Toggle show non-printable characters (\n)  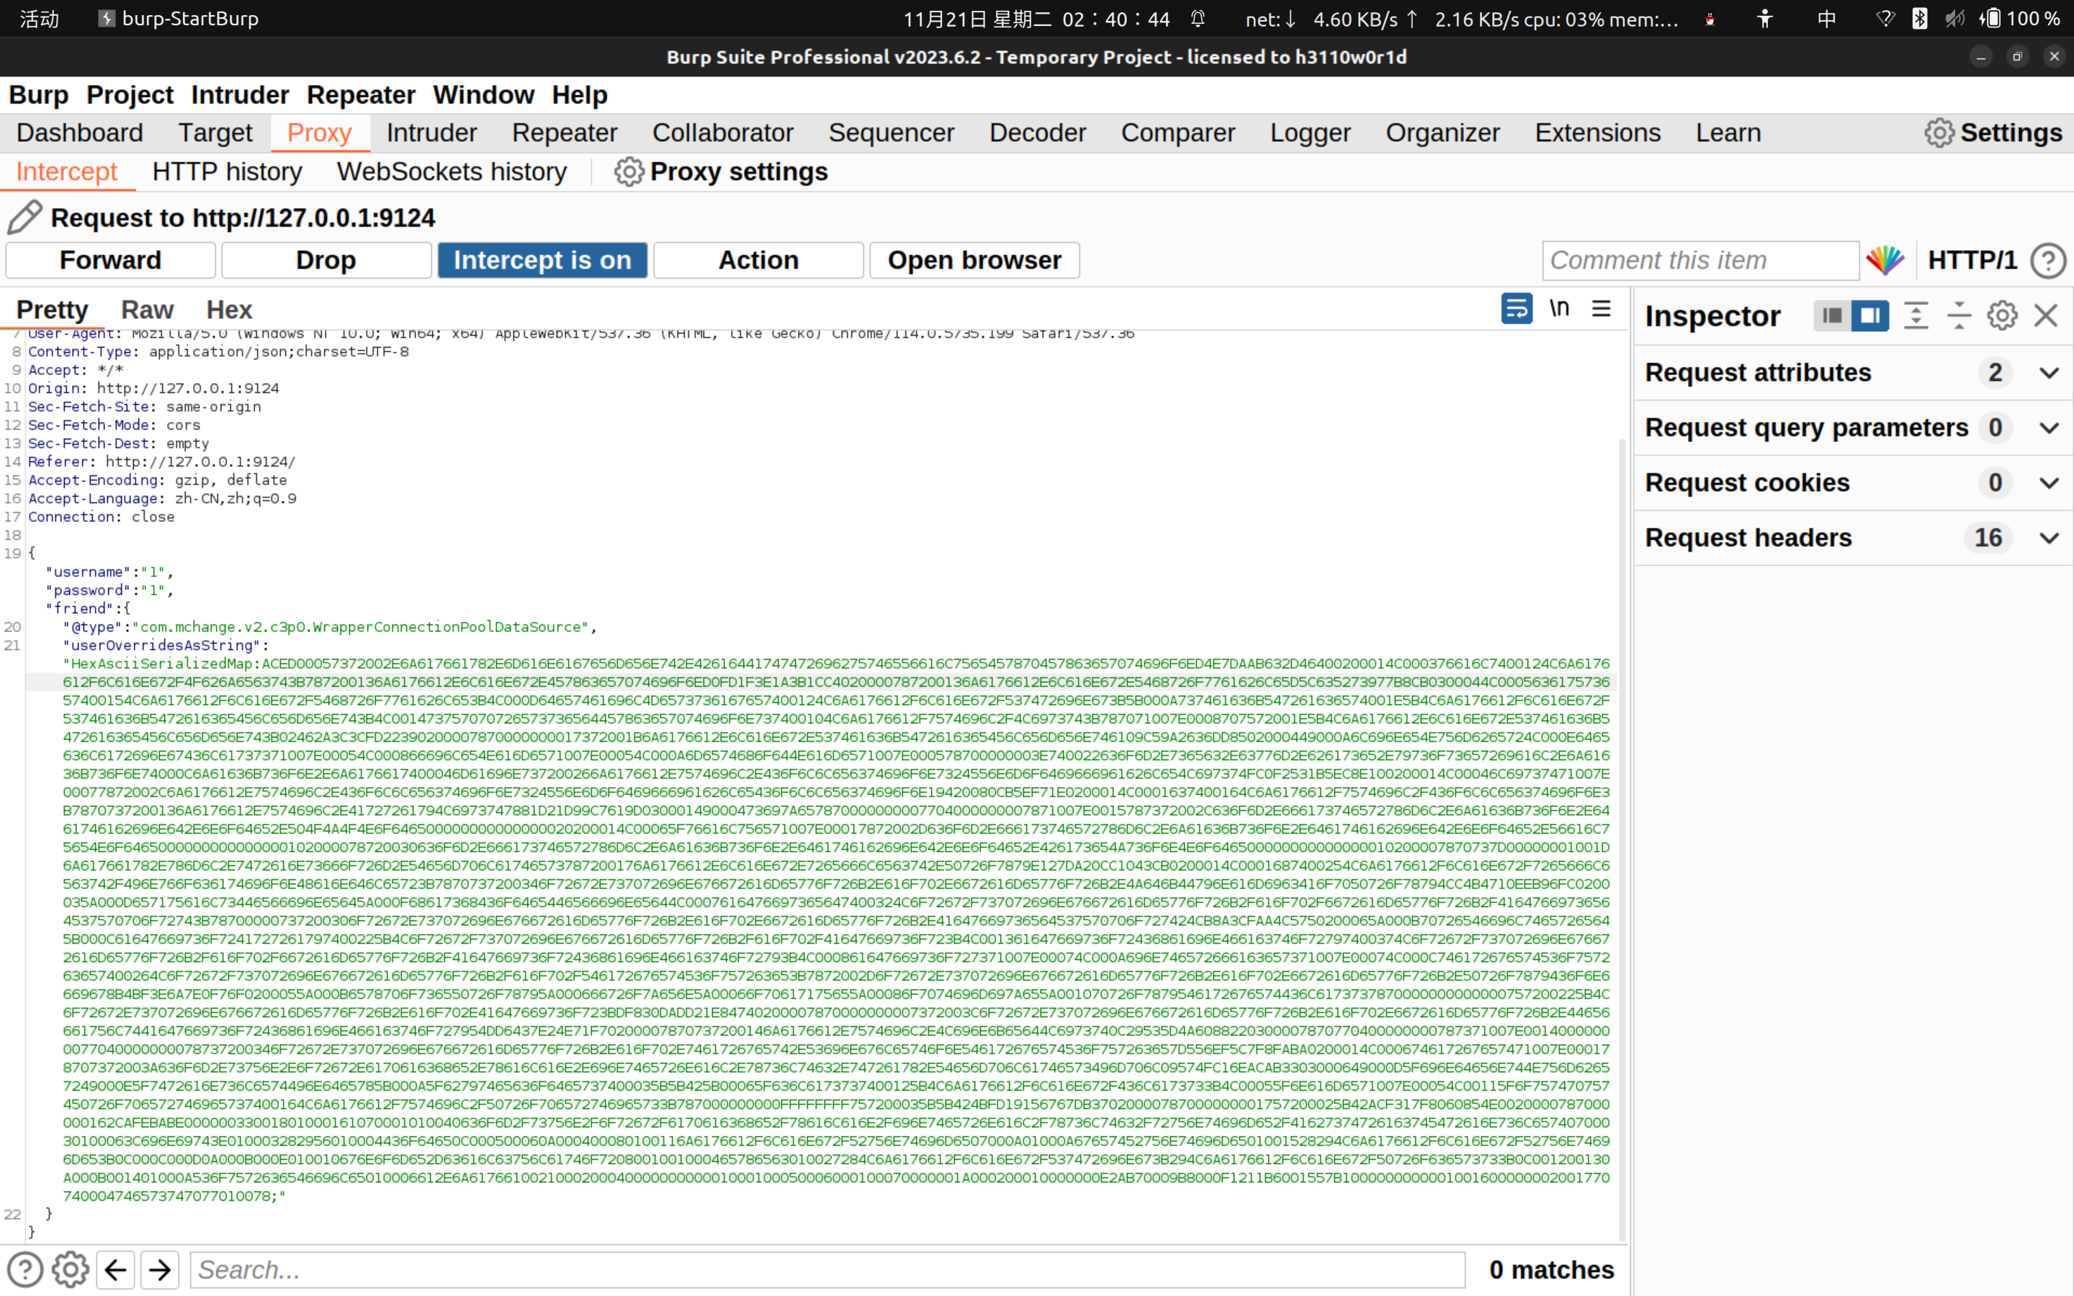1559,309
